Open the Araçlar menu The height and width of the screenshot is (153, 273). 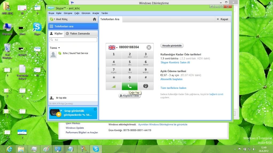[96, 13]
